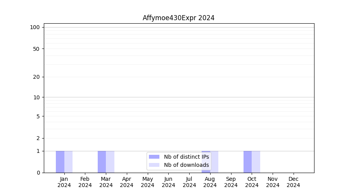Select the 'Dec 2024' x-axis label
349x194 pixels.
[x=293, y=182]
